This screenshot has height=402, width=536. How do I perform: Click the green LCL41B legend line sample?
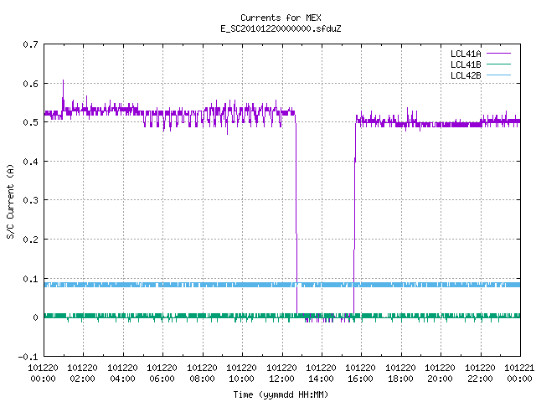(498, 64)
